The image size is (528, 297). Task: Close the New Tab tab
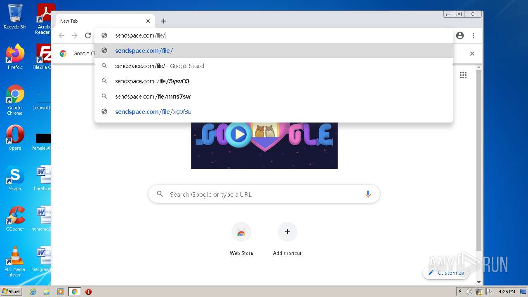(148, 21)
